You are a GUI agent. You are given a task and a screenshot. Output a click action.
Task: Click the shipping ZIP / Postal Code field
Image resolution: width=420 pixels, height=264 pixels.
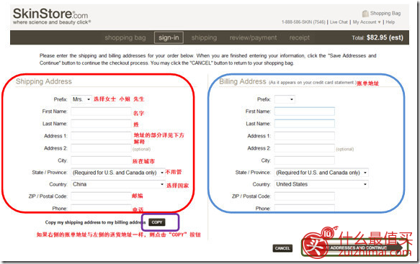(101, 196)
